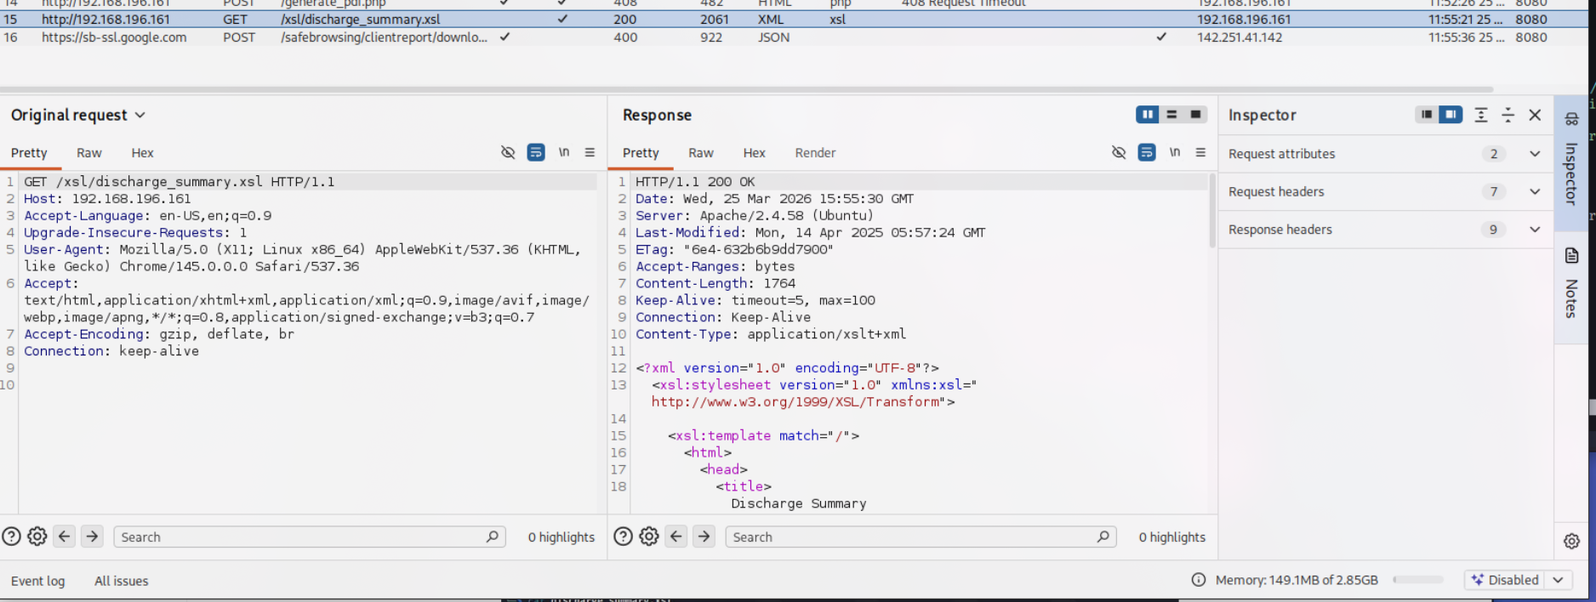This screenshot has width=1596, height=602.
Task: Select combined tabbed layout icon
Action: (1195, 114)
